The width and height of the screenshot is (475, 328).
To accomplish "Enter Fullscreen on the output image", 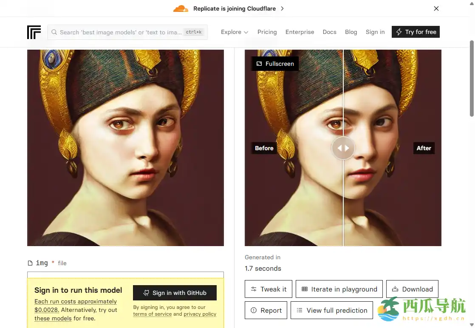I will (275, 64).
